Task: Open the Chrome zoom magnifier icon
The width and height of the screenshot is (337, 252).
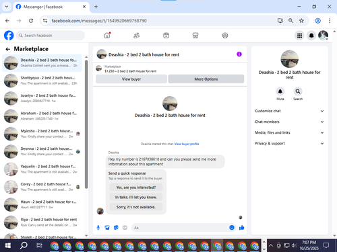Action: pos(290,21)
